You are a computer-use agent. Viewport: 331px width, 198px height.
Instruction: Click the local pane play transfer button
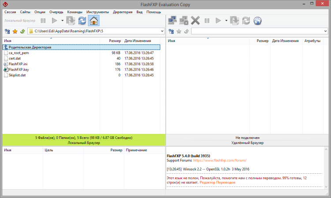point(54,21)
